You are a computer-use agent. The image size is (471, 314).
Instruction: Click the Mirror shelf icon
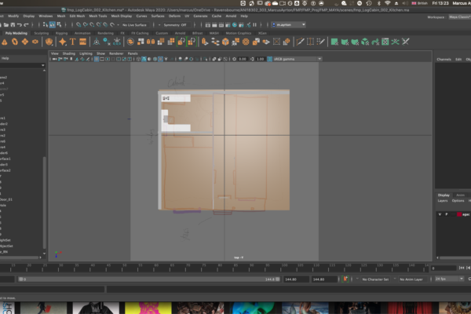(151, 42)
